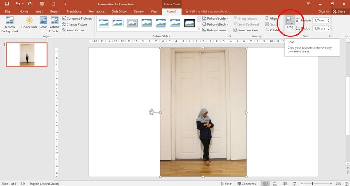Start Slide Show from the status bar icon

295,184
